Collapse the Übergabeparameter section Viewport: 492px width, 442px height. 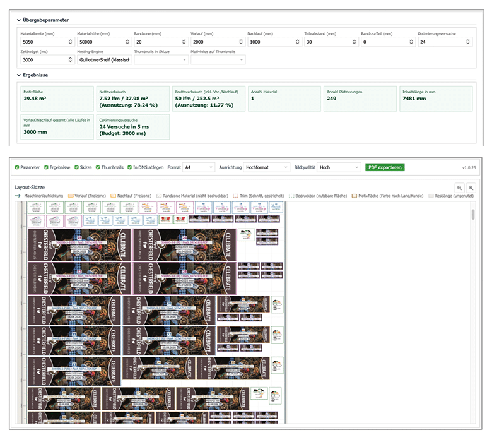click(19, 20)
